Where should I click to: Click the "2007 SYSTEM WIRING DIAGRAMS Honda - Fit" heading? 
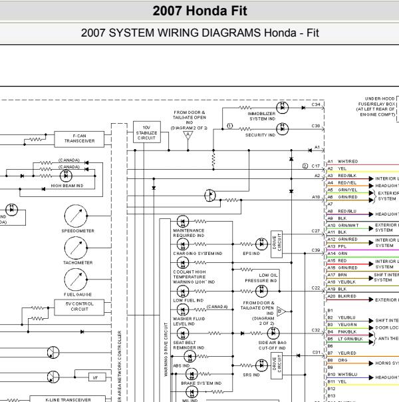pos(199,33)
